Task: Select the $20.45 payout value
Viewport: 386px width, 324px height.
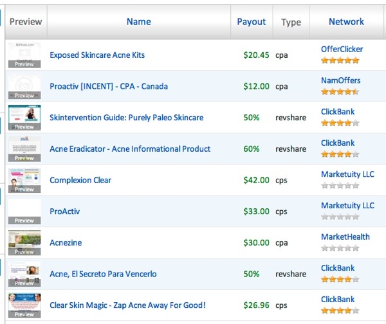Action: pyautogui.click(x=256, y=55)
